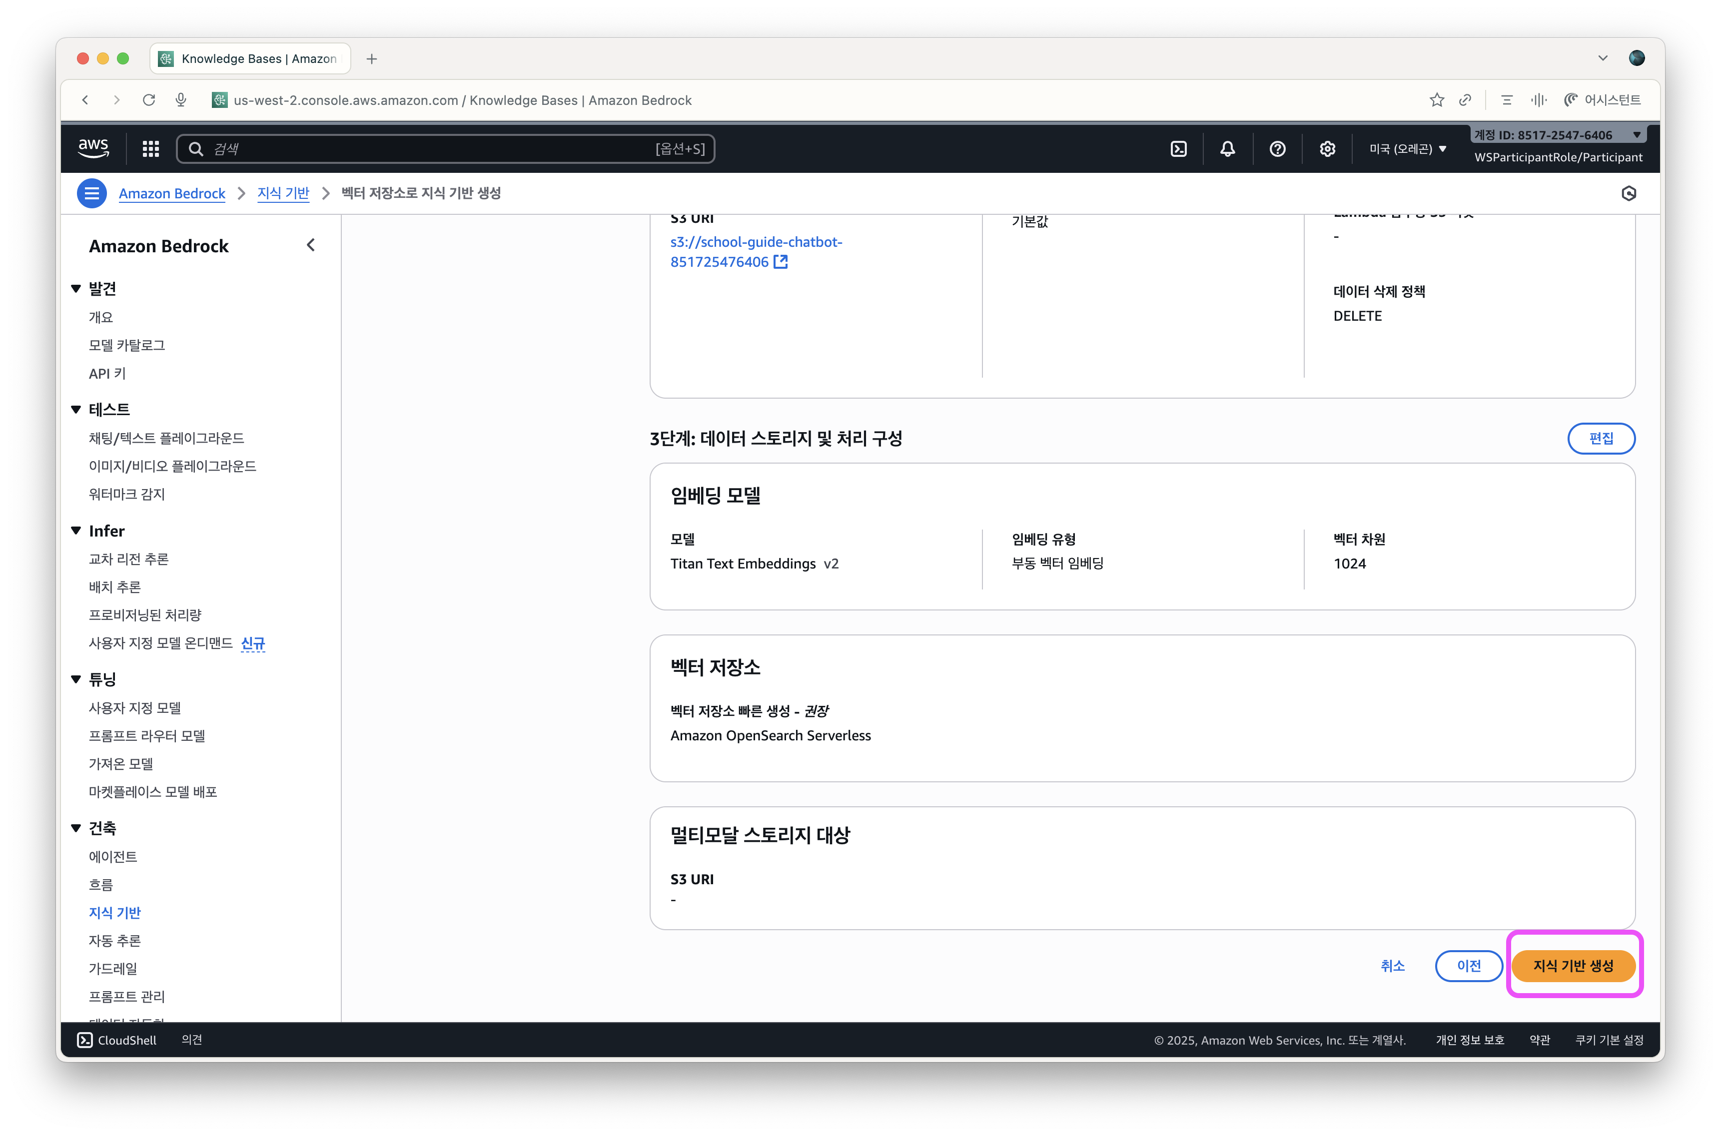The image size is (1721, 1136).
Task: Open 프롬프트 라우터 모델 page
Action: (146, 735)
